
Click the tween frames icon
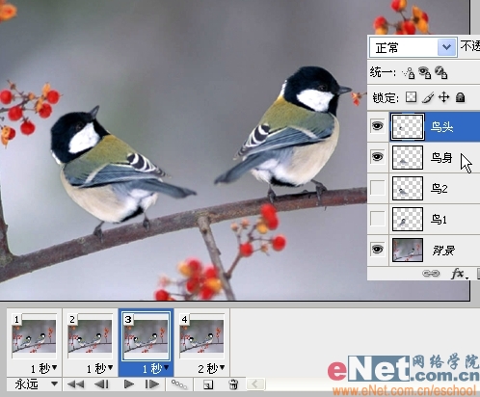click(x=179, y=384)
